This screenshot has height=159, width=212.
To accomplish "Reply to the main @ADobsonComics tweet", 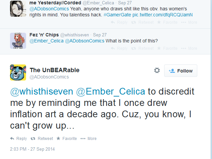I will click(18, 139).
